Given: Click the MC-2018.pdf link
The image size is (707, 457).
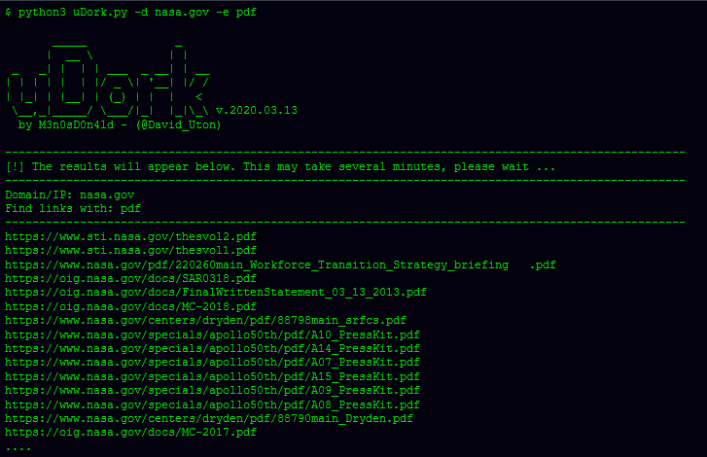Looking at the screenshot, I should [130, 306].
